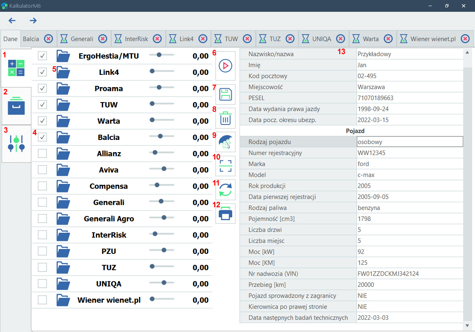This screenshot has width=475, height=332.
Task: Open the Link4 folder icon
Action: coord(63,72)
